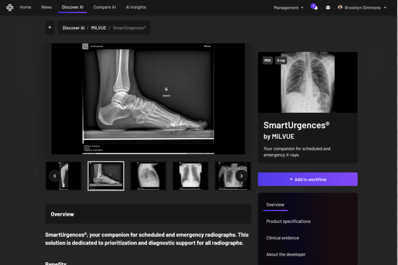Click the SmartUrgences product title
Viewport: 398px width, 265px height.
(x=297, y=125)
